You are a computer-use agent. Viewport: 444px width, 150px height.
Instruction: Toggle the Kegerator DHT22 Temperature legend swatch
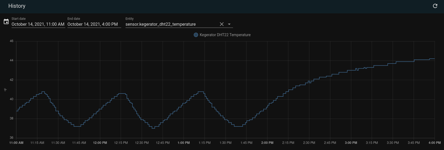[x=196, y=35]
